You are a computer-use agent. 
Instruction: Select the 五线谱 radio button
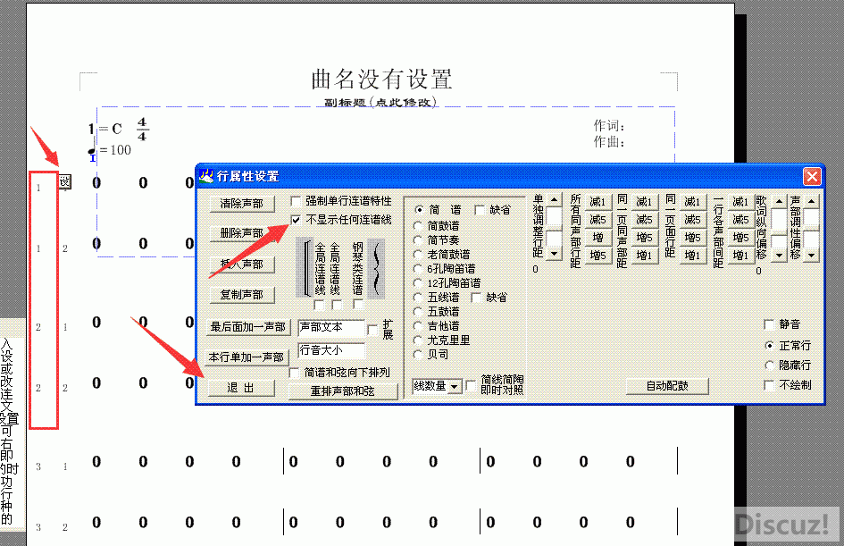tap(418, 298)
